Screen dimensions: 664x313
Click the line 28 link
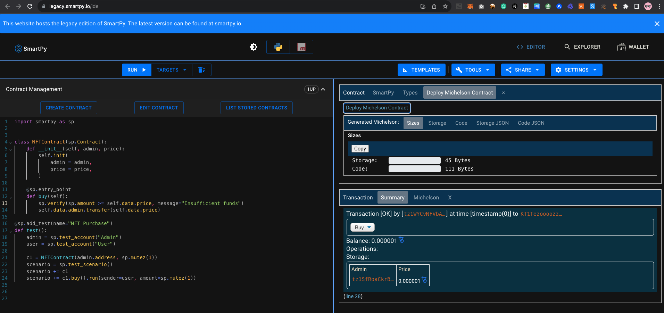(354, 296)
